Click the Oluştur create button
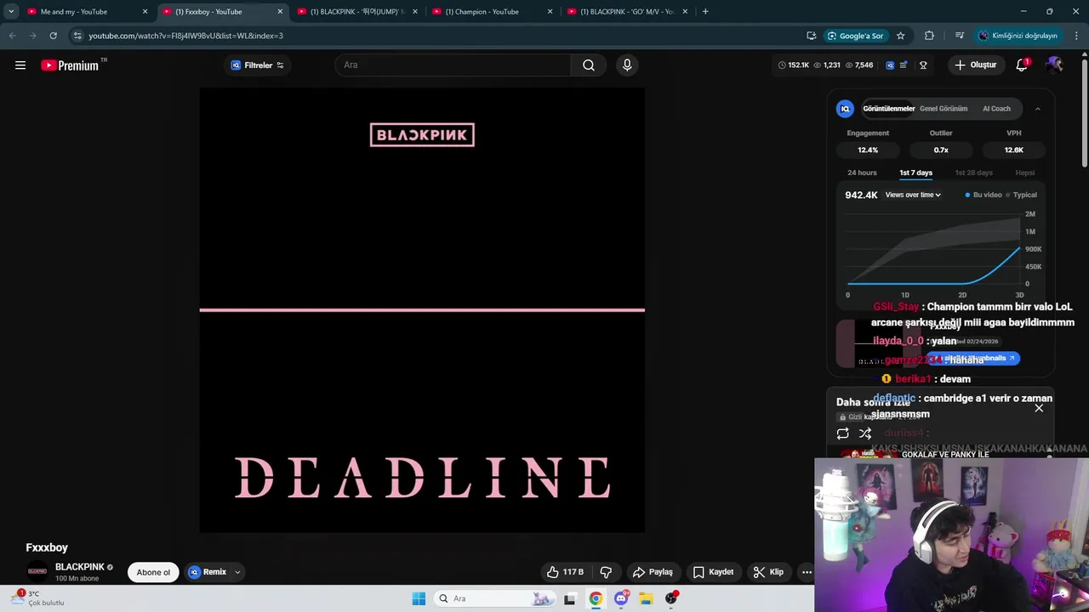This screenshot has width=1089, height=612. [975, 65]
